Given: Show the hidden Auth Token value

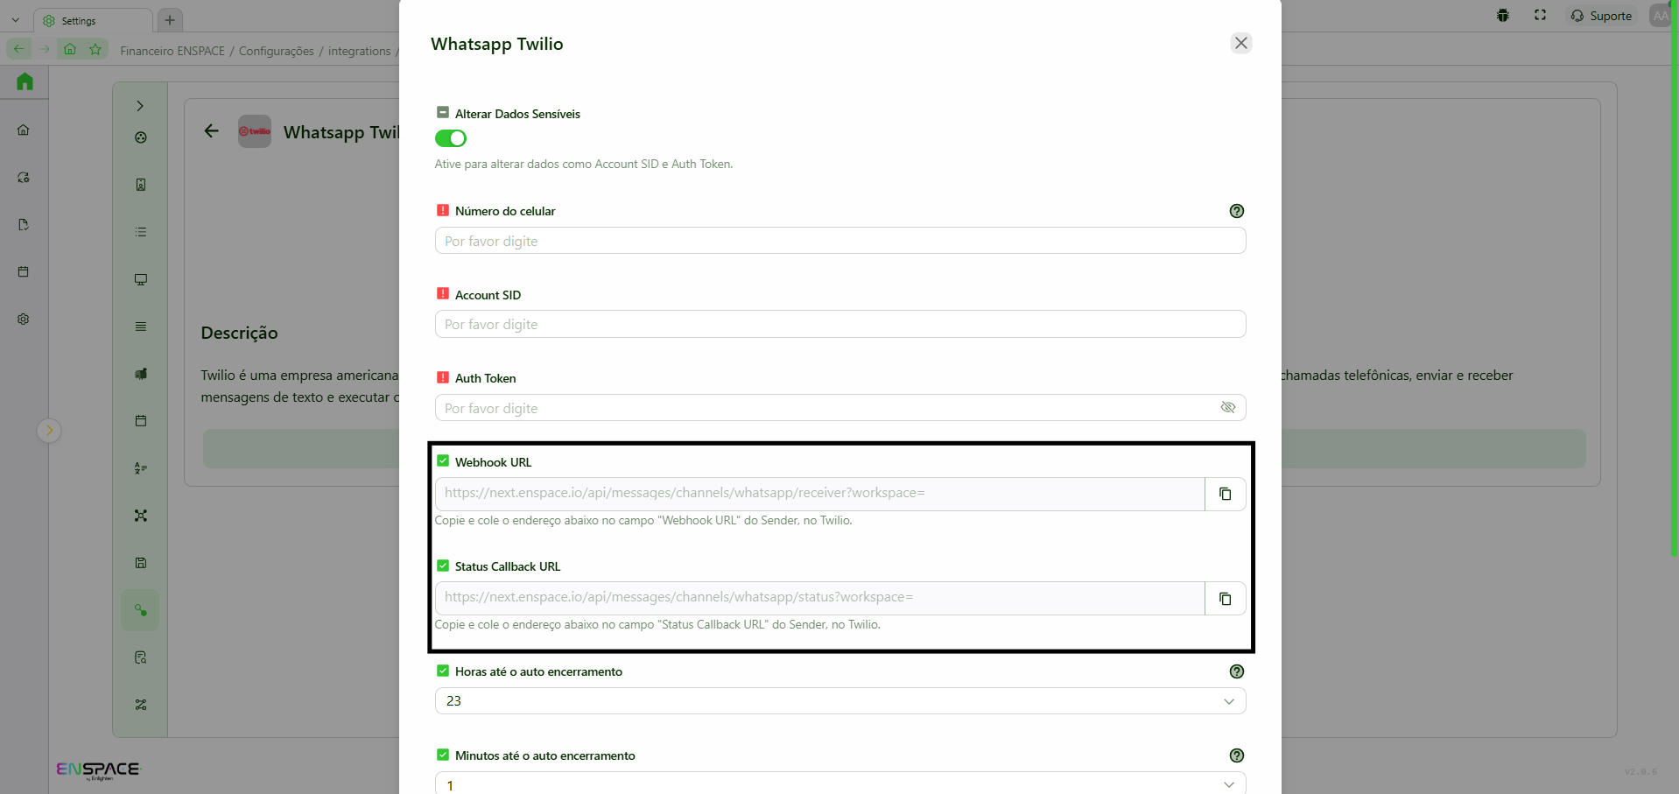Looking at the screenshot, I should tap(1227, 408).
